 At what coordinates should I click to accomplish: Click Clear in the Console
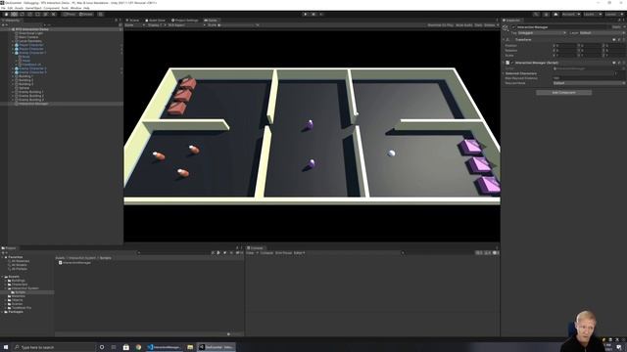[x=251, y=252]
